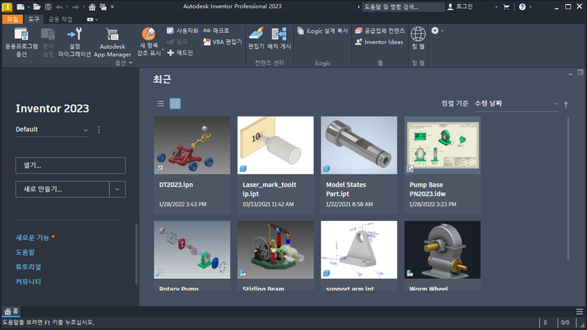
Task: Open the support arm.ipt thumbnail
Action: coord(359,250)
